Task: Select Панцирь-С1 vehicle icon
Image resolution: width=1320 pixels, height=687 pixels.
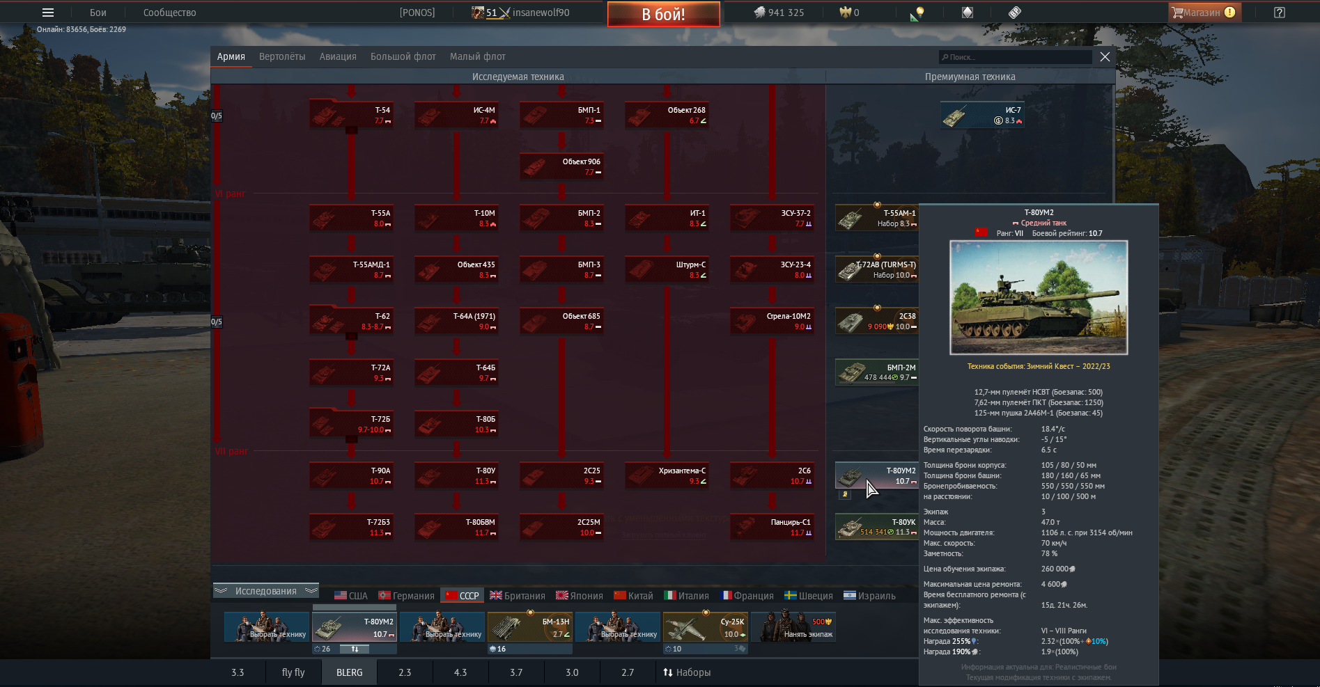Action: tap(772, 527)
